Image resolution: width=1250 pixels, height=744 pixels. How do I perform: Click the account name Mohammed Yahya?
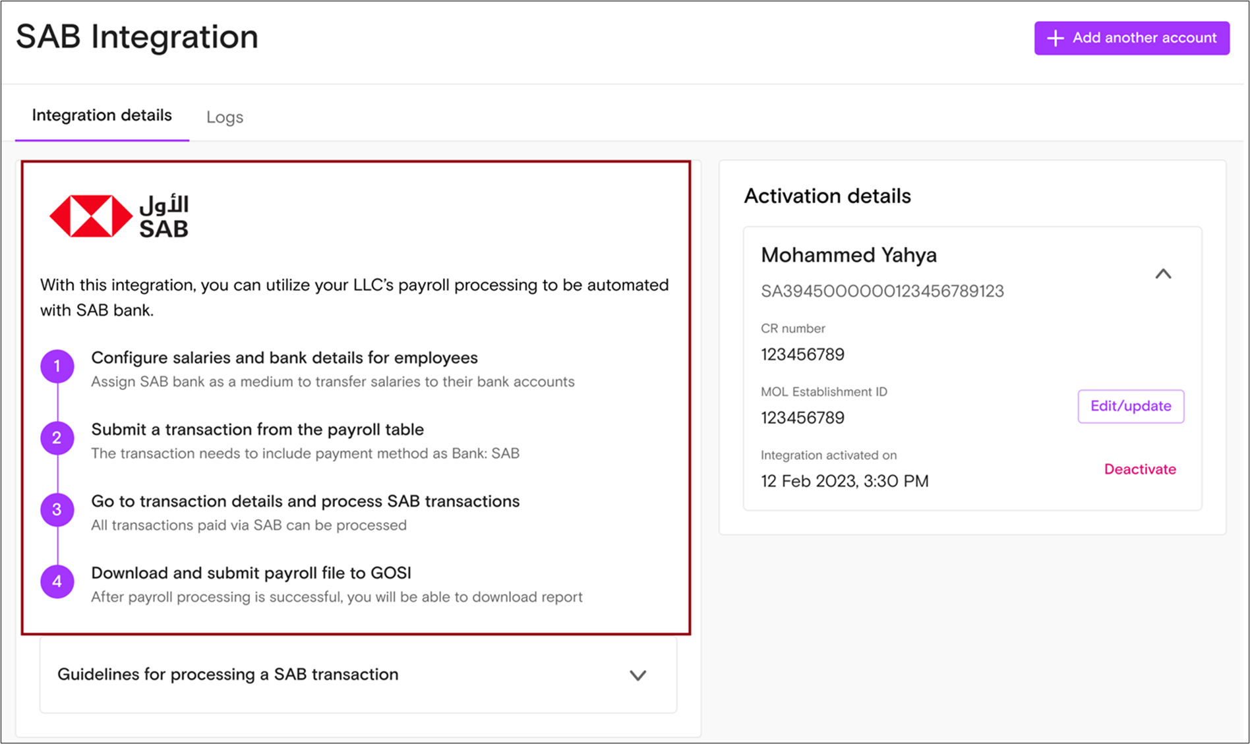click(x=848, y=255)
